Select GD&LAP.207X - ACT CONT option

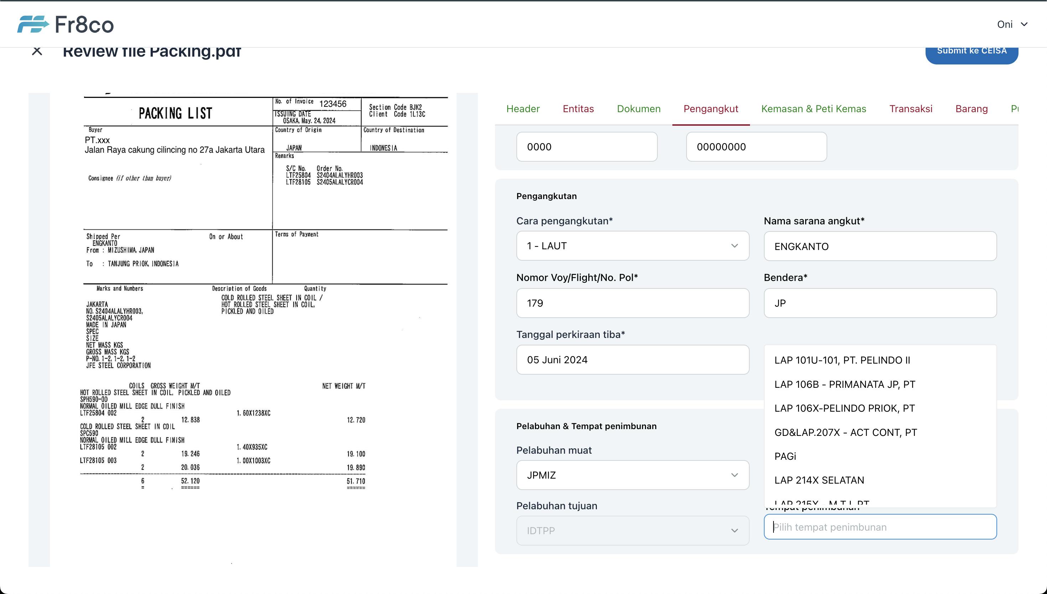point(845,432)
